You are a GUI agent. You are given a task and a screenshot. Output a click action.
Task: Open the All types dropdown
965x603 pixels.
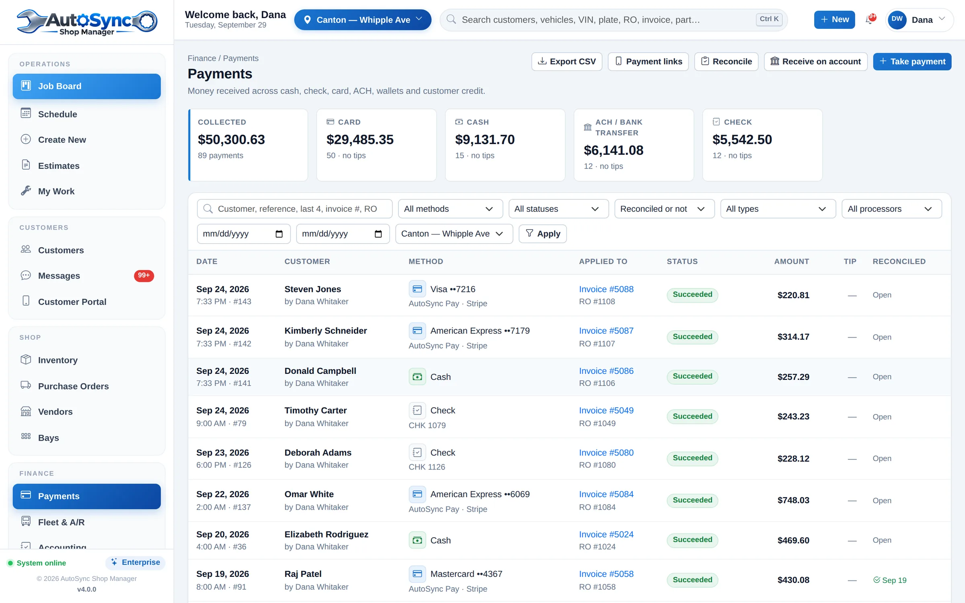(778, 209)
